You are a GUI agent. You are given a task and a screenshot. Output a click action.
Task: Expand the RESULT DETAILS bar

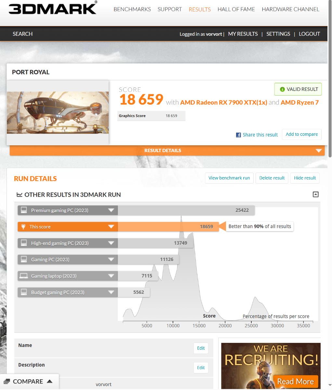pyautogui.click(x=167, y=150)
